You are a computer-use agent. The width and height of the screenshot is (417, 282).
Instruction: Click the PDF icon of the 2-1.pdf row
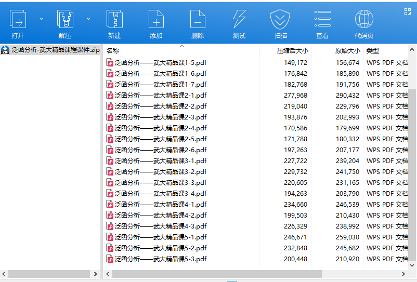tap(110, 96)
